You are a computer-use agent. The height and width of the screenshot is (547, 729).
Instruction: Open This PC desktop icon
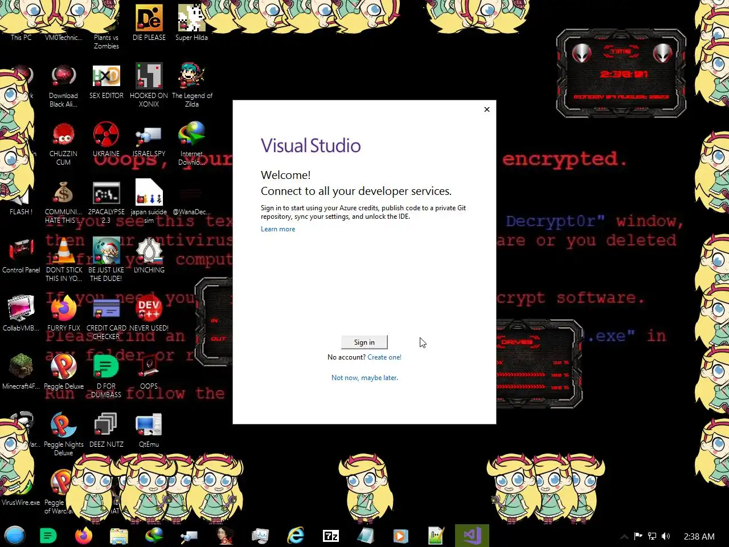coord(21,23)
